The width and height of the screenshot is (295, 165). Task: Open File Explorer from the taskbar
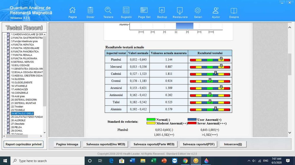pos(143,161)
